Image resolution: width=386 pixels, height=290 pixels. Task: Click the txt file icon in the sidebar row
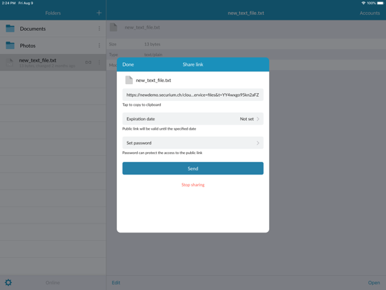(x=10, y=62)
